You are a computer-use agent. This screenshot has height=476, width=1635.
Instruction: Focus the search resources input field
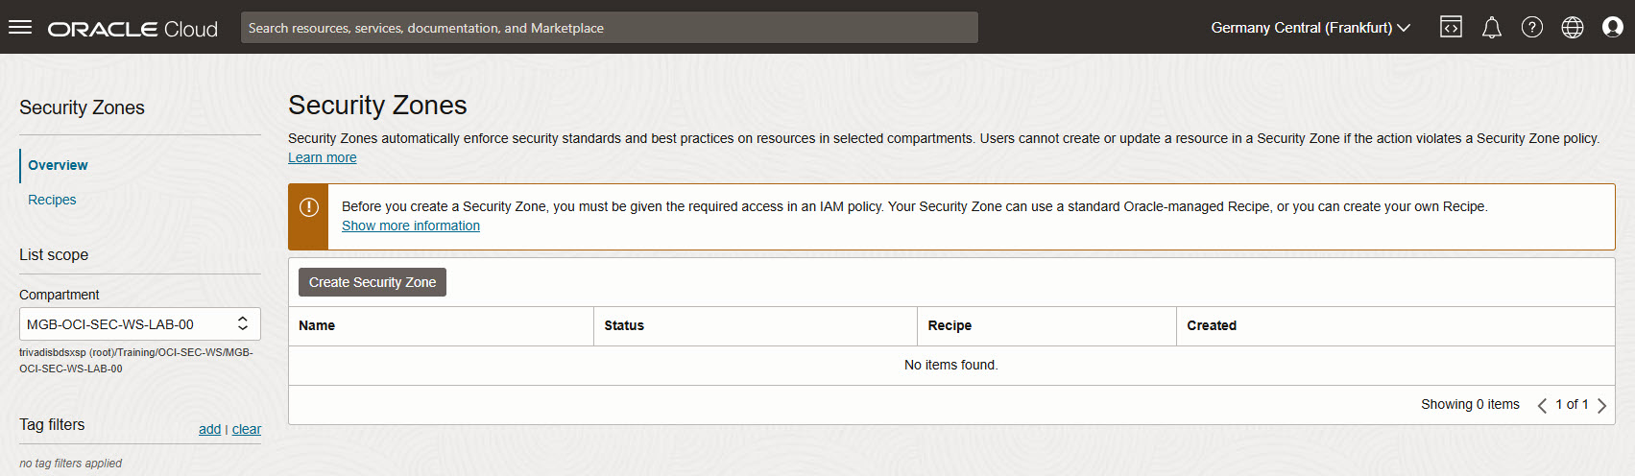click(x=610, y=28)
